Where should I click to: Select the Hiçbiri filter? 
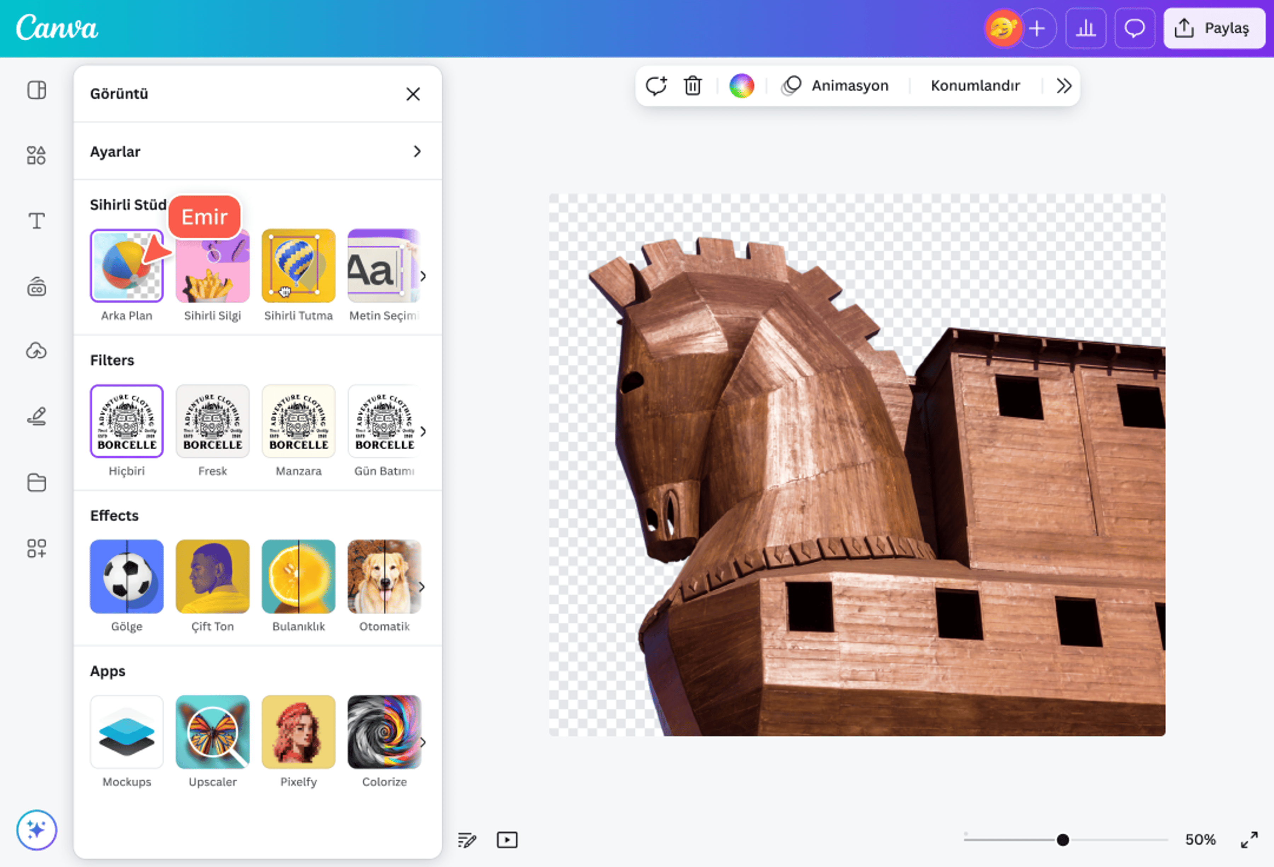(127, 421)
